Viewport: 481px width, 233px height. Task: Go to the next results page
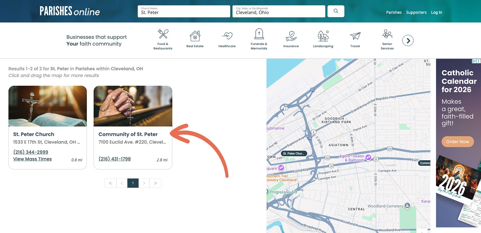coord(144,183)
